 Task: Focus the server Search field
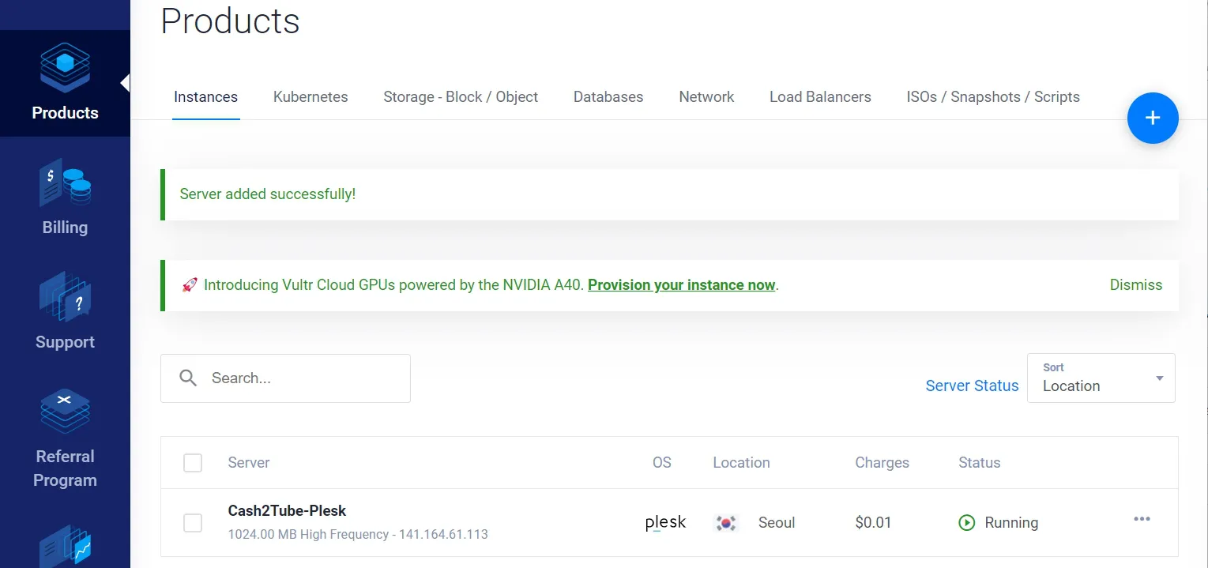[285, 378]
